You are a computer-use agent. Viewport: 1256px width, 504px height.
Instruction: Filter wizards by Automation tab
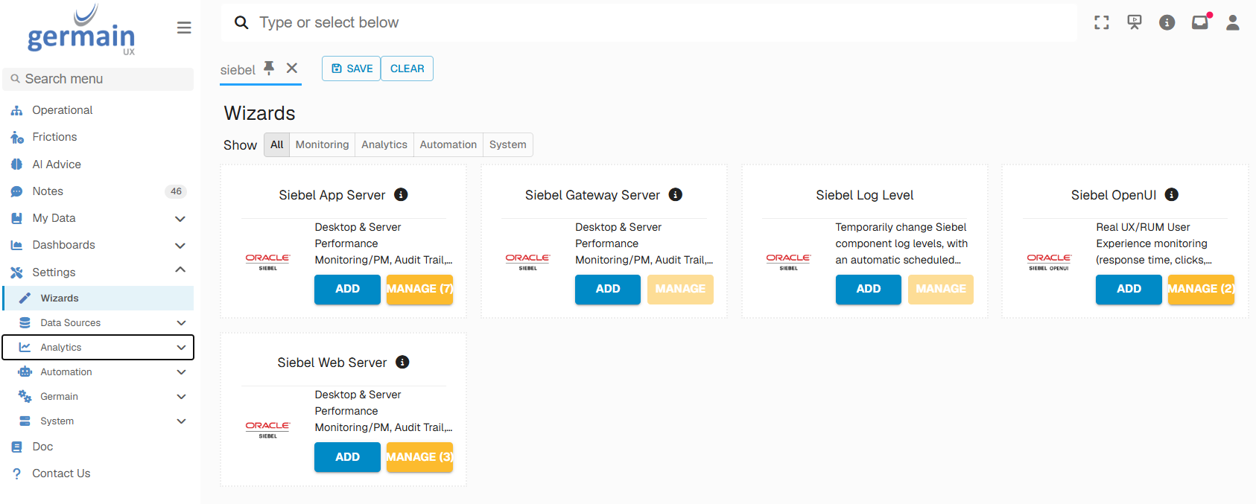(x=448, y=144)
